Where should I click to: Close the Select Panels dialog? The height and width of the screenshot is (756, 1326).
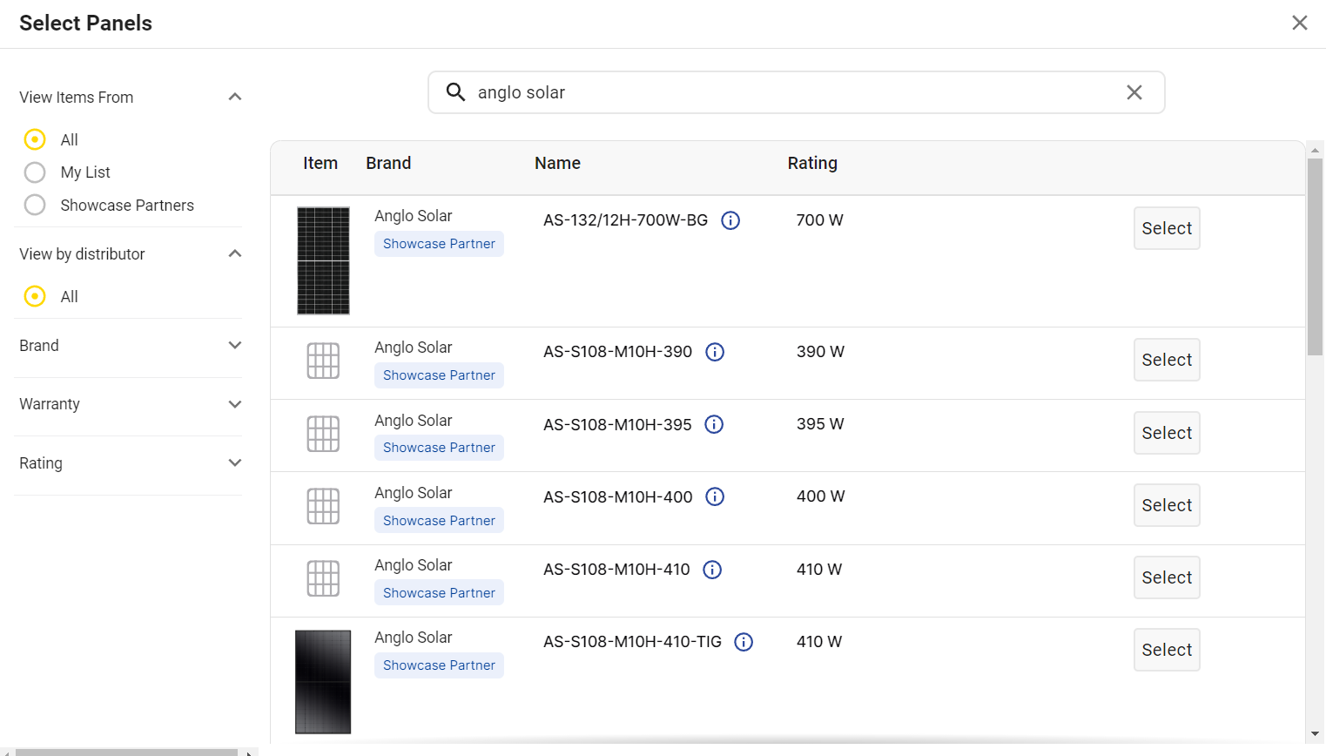point(1300,23)
